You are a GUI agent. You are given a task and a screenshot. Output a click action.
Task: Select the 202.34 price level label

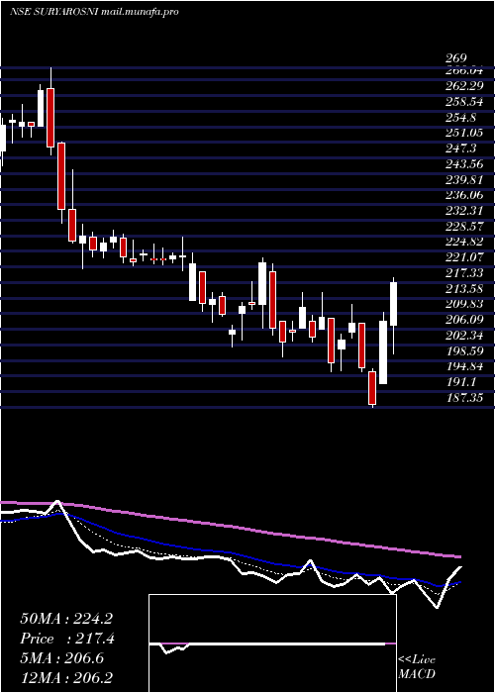pos(463,336)
